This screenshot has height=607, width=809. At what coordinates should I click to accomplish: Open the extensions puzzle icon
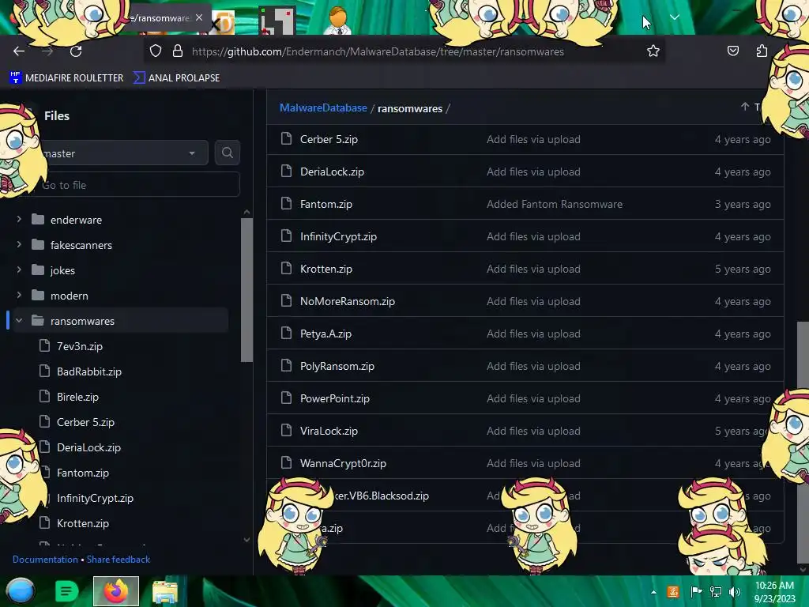click(762, 51)
